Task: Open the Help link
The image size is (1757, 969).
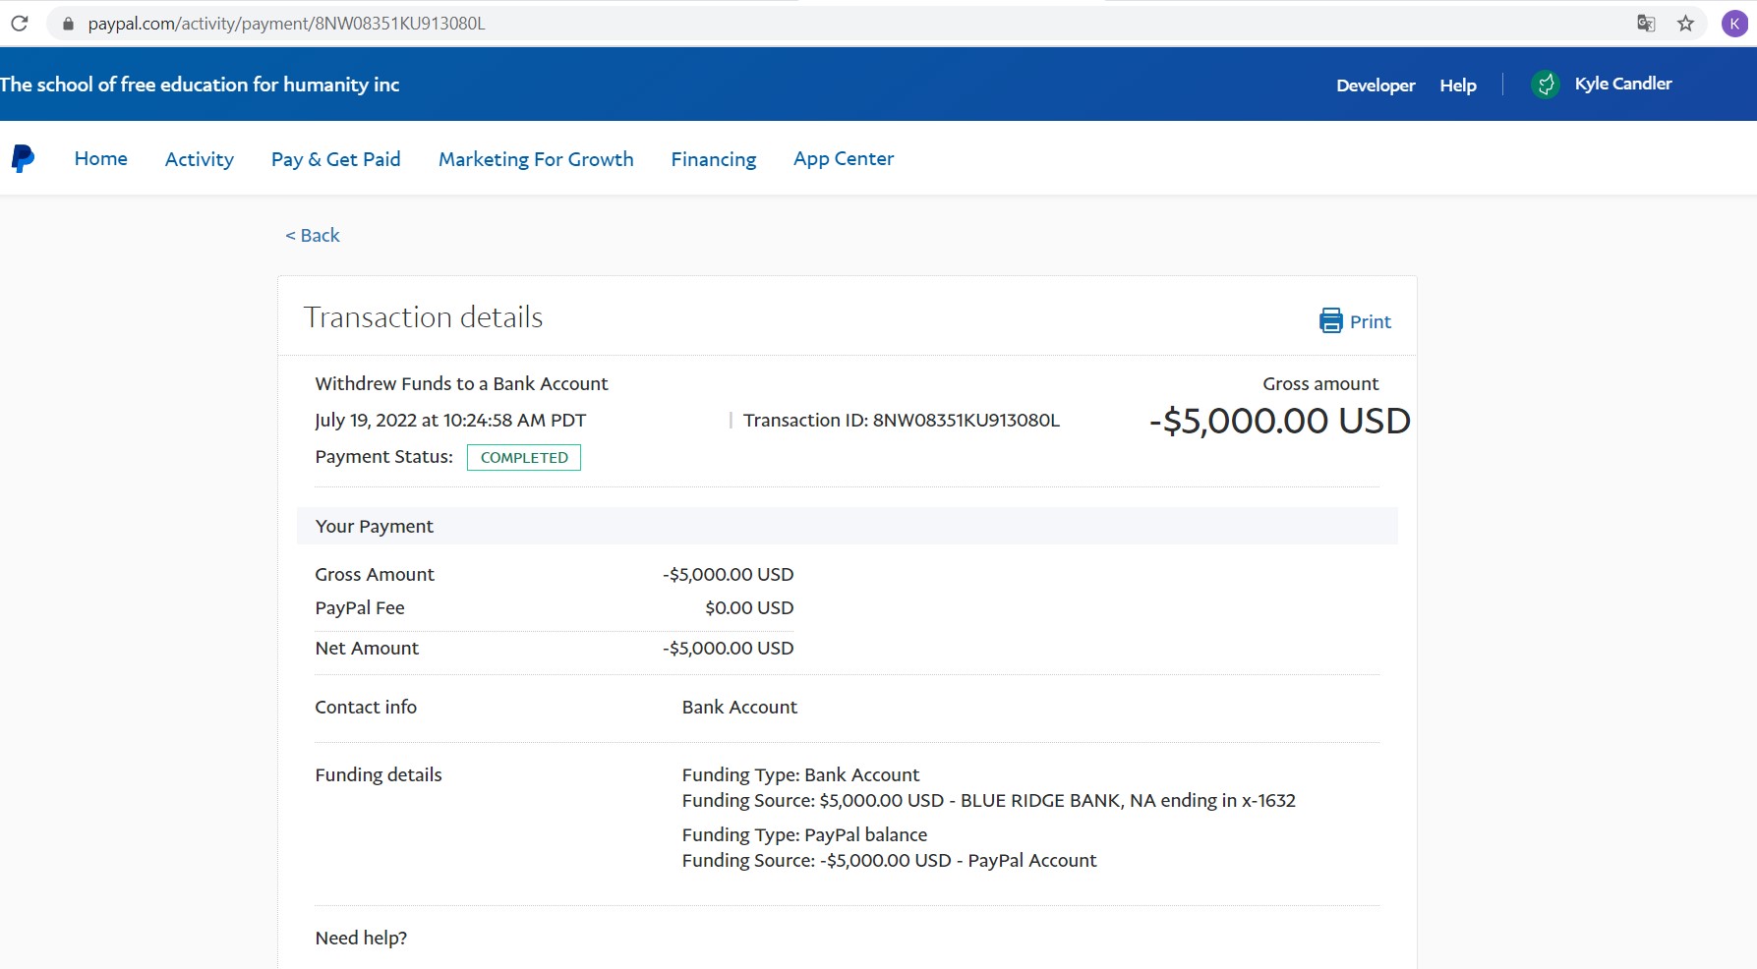Action: 1458,85
